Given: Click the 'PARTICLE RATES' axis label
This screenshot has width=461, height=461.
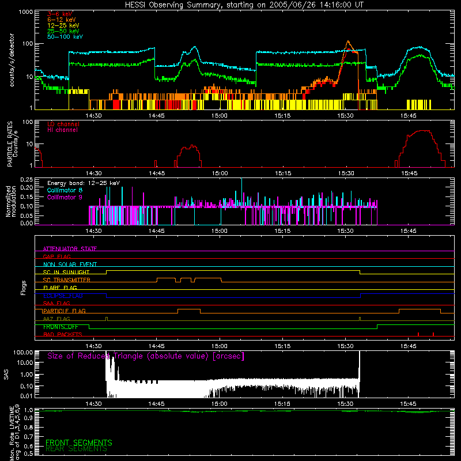Looking at the screenshot, I should tap(10, 144).
